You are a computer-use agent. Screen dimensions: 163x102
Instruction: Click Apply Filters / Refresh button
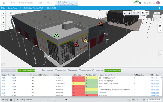[113, 70]
